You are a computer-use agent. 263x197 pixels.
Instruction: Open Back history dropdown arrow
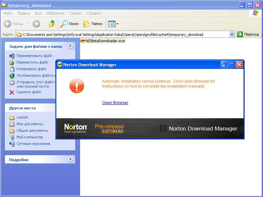pyautogui.click(x=27, y=24)
